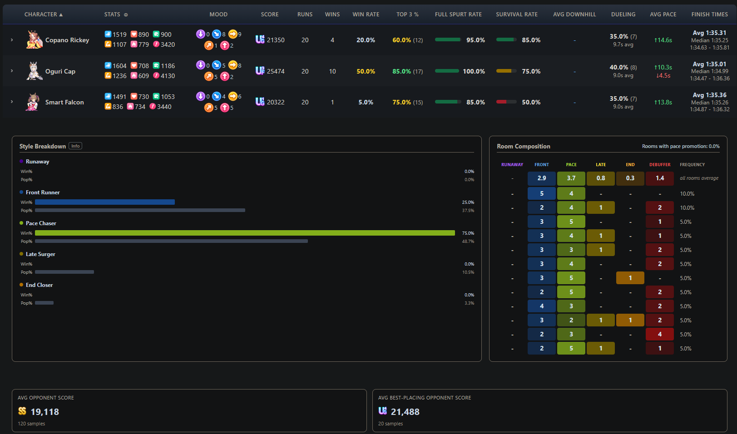Sort table by WIN RATE column

pyautogui.click(x=366, y=15)
